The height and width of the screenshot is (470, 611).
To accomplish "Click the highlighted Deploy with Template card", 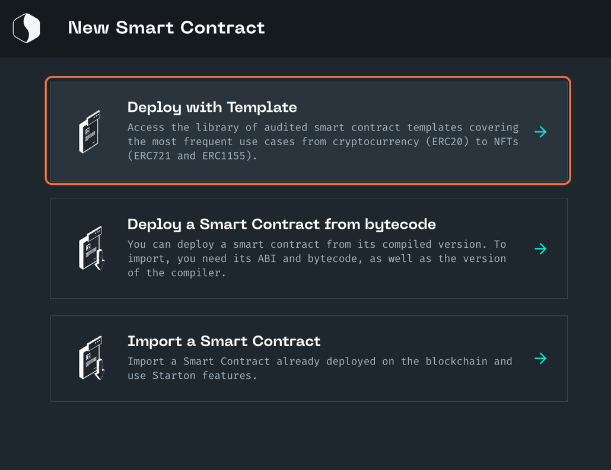I will 308,131.
